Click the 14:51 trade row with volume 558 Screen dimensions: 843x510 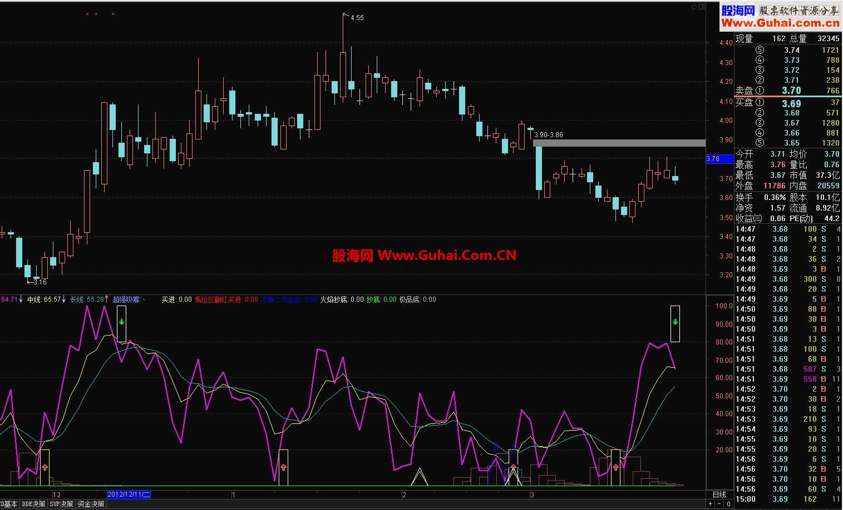click(788, 379)
